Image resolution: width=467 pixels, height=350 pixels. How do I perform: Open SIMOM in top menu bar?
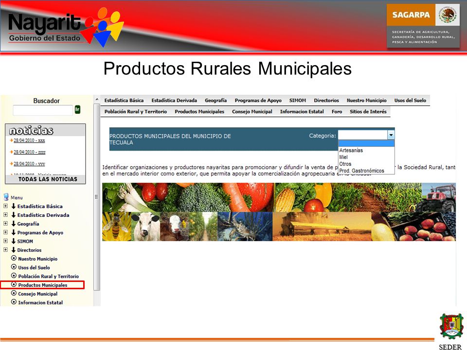click(298, 101)
